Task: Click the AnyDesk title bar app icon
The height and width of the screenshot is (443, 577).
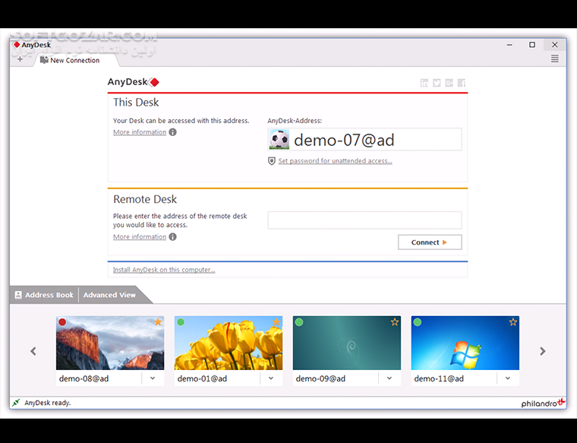Action: coord(17,45)
